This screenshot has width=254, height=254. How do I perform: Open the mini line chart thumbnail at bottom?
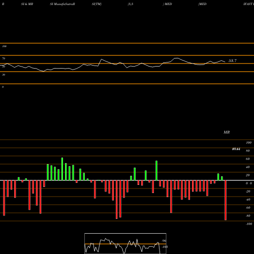coord(125,243)
